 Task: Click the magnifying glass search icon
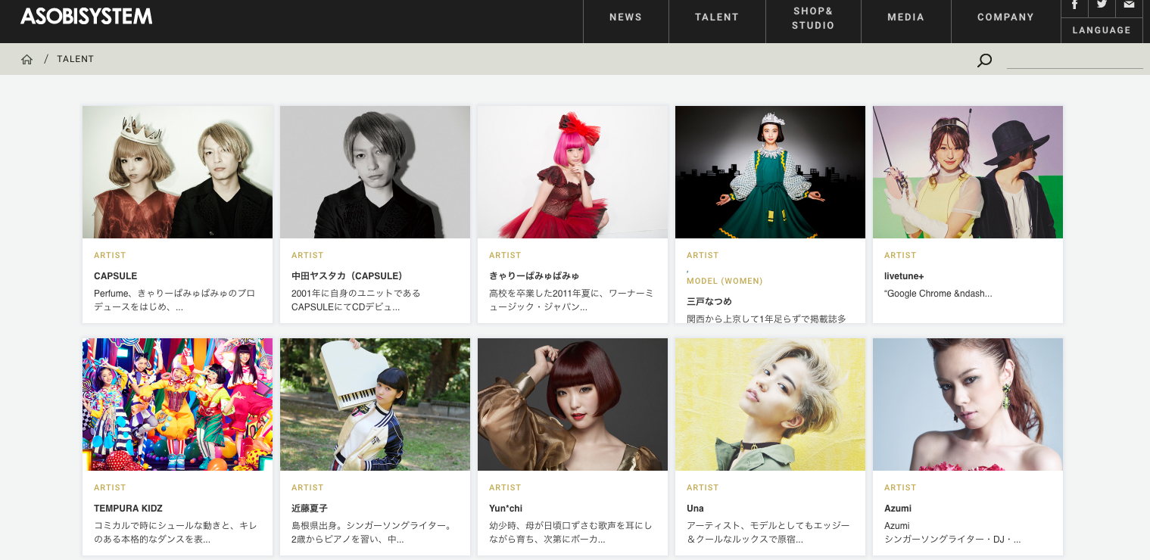tap(984, 61)
